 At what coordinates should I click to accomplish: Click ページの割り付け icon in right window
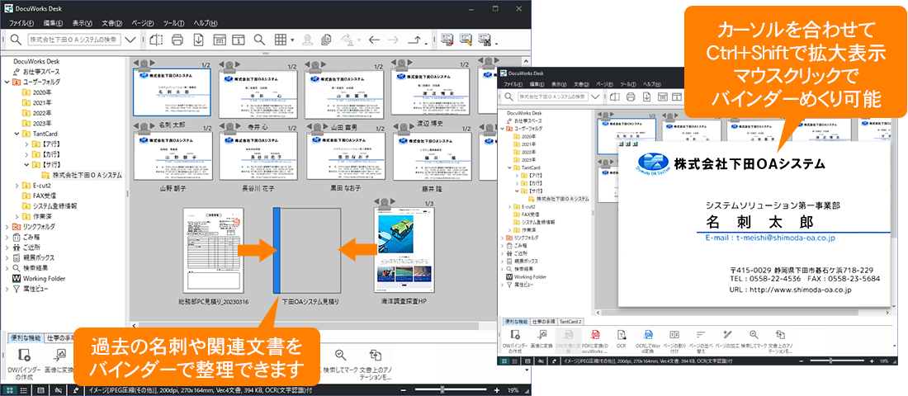click(x=674, y=334)
